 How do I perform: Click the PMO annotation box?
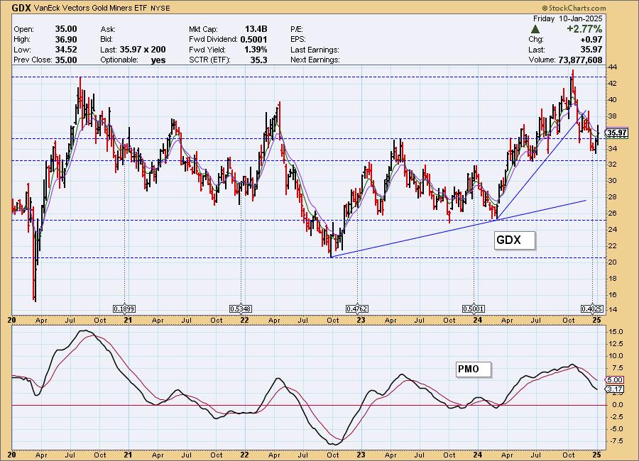[474, 370]
